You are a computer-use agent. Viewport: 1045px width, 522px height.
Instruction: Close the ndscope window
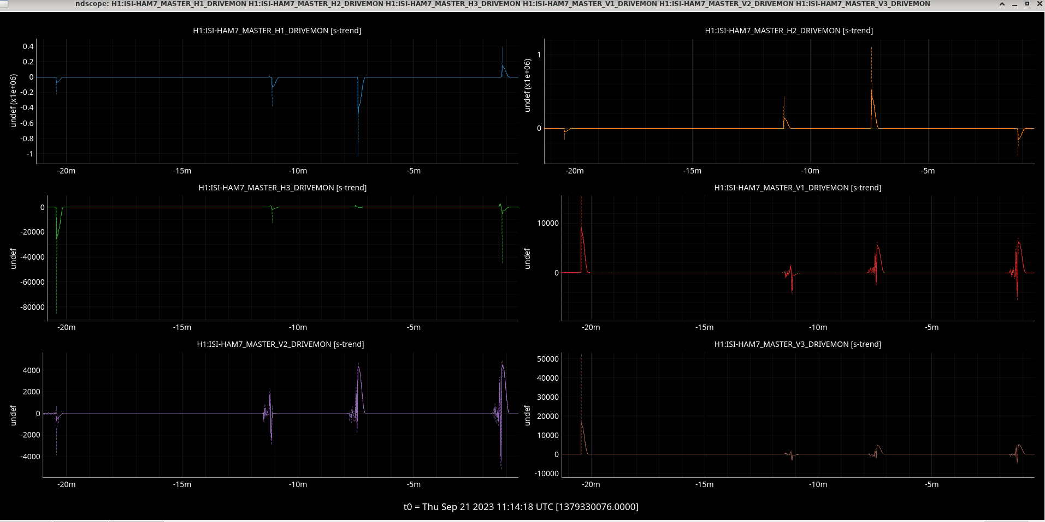click(x=1040, y=4)
